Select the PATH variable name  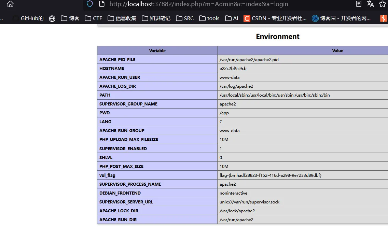pyautogui.click(x=105, y=95)
